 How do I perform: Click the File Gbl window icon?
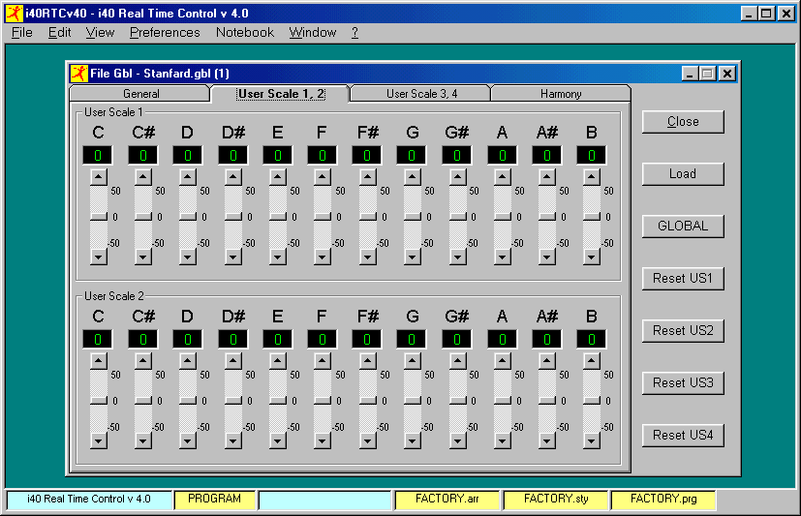pyautogui.click(x=78, y=74)
